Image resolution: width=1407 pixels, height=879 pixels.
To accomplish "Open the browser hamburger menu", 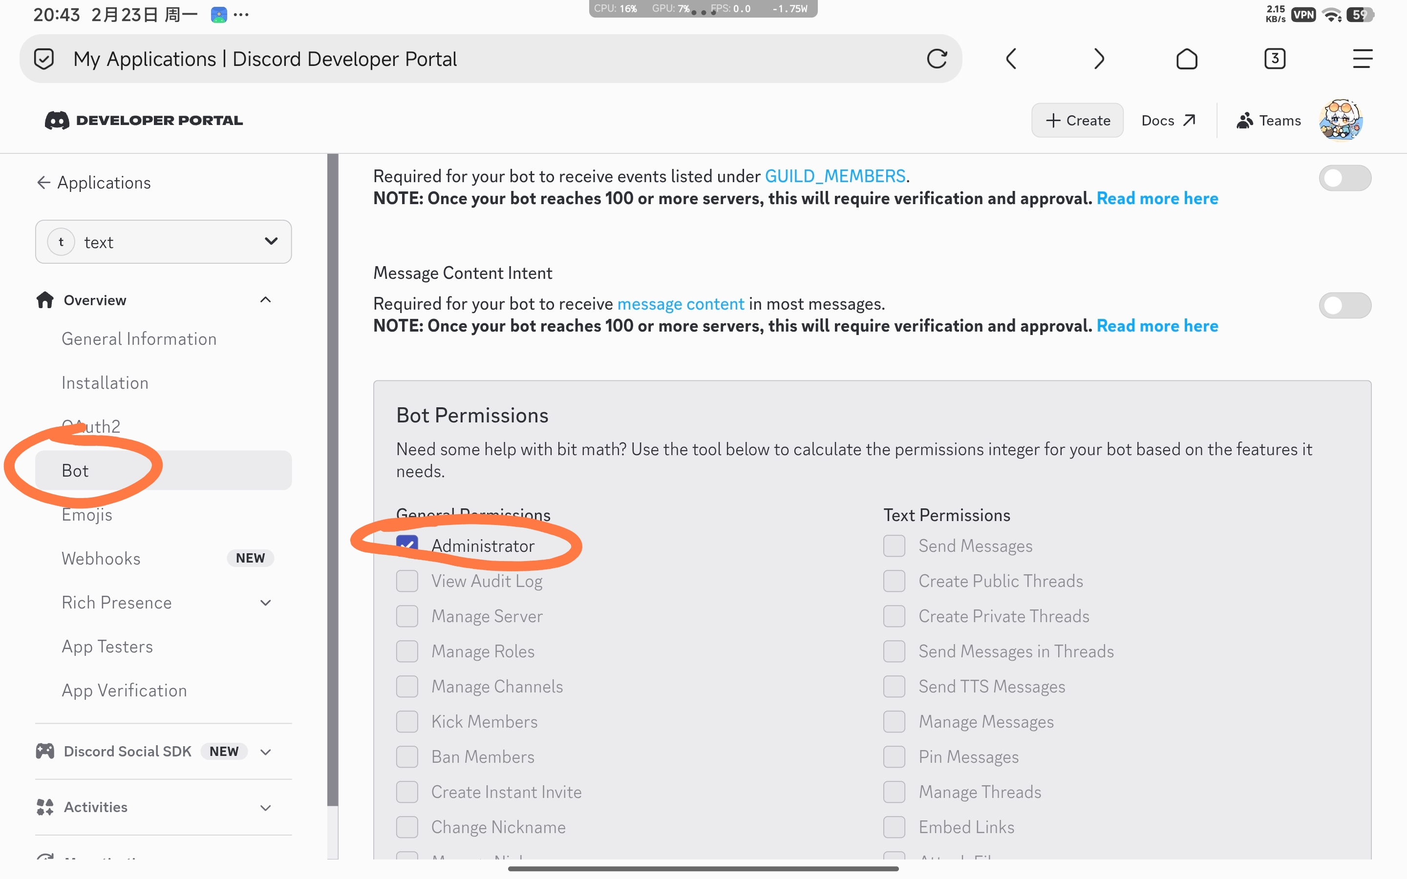I will coord(1362,59).
